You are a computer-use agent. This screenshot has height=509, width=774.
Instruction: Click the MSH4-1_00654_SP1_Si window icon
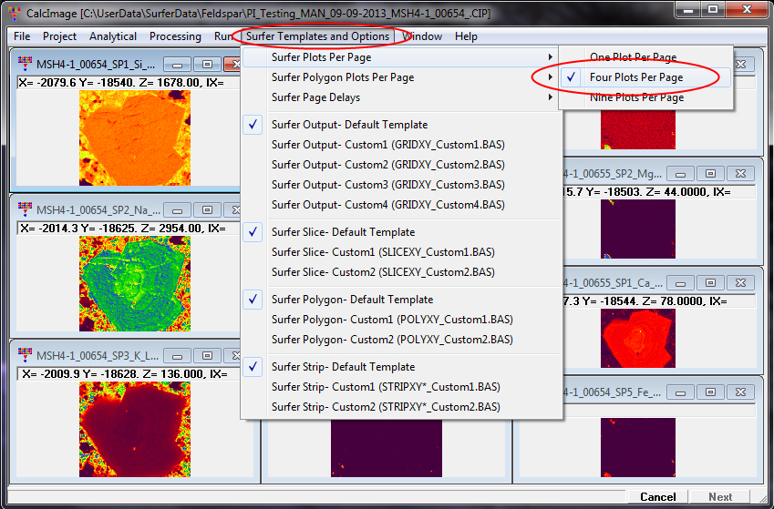coord(25,65)
